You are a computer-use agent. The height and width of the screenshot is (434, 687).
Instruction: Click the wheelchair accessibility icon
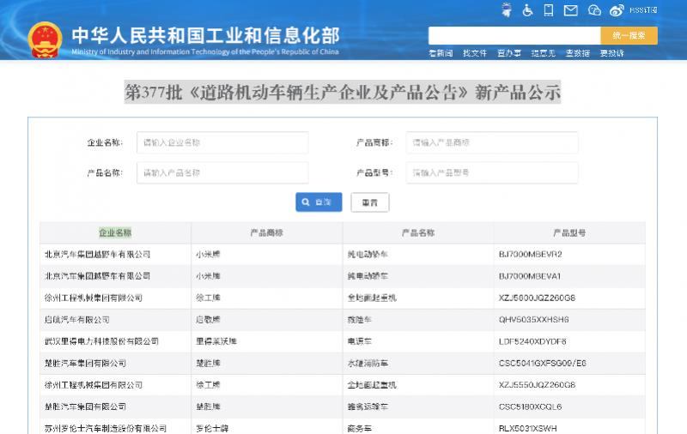527,9
